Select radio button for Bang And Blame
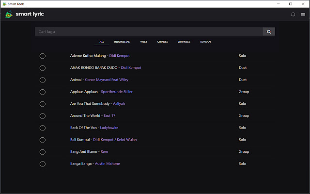Image resolution: width=310 pixels, height=194 pixels. (43, 152)
